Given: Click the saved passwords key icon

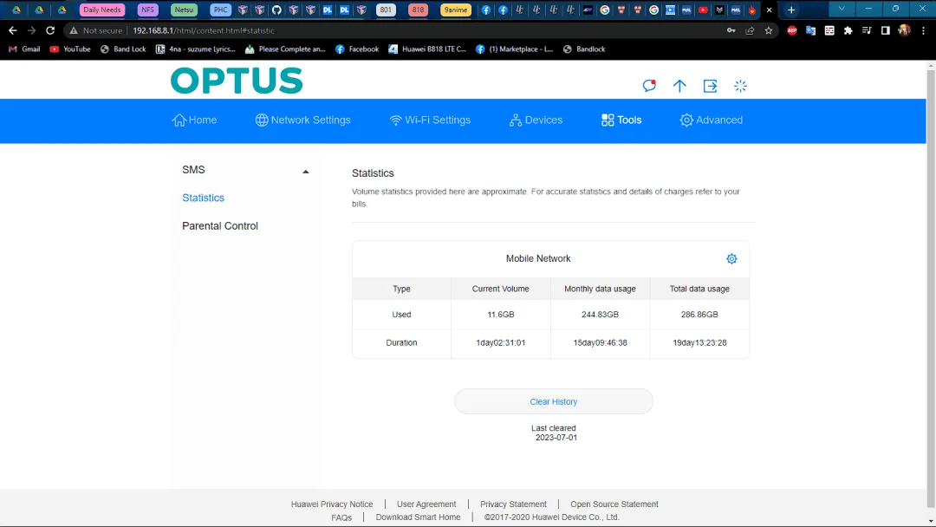Looking at the screenshot, I should (x=731, y=30).
